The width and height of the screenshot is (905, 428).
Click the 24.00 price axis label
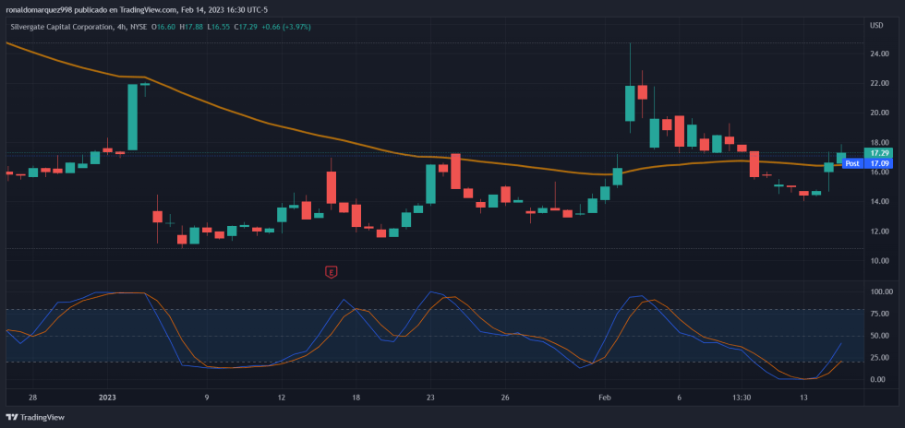[x=880, y=53]
